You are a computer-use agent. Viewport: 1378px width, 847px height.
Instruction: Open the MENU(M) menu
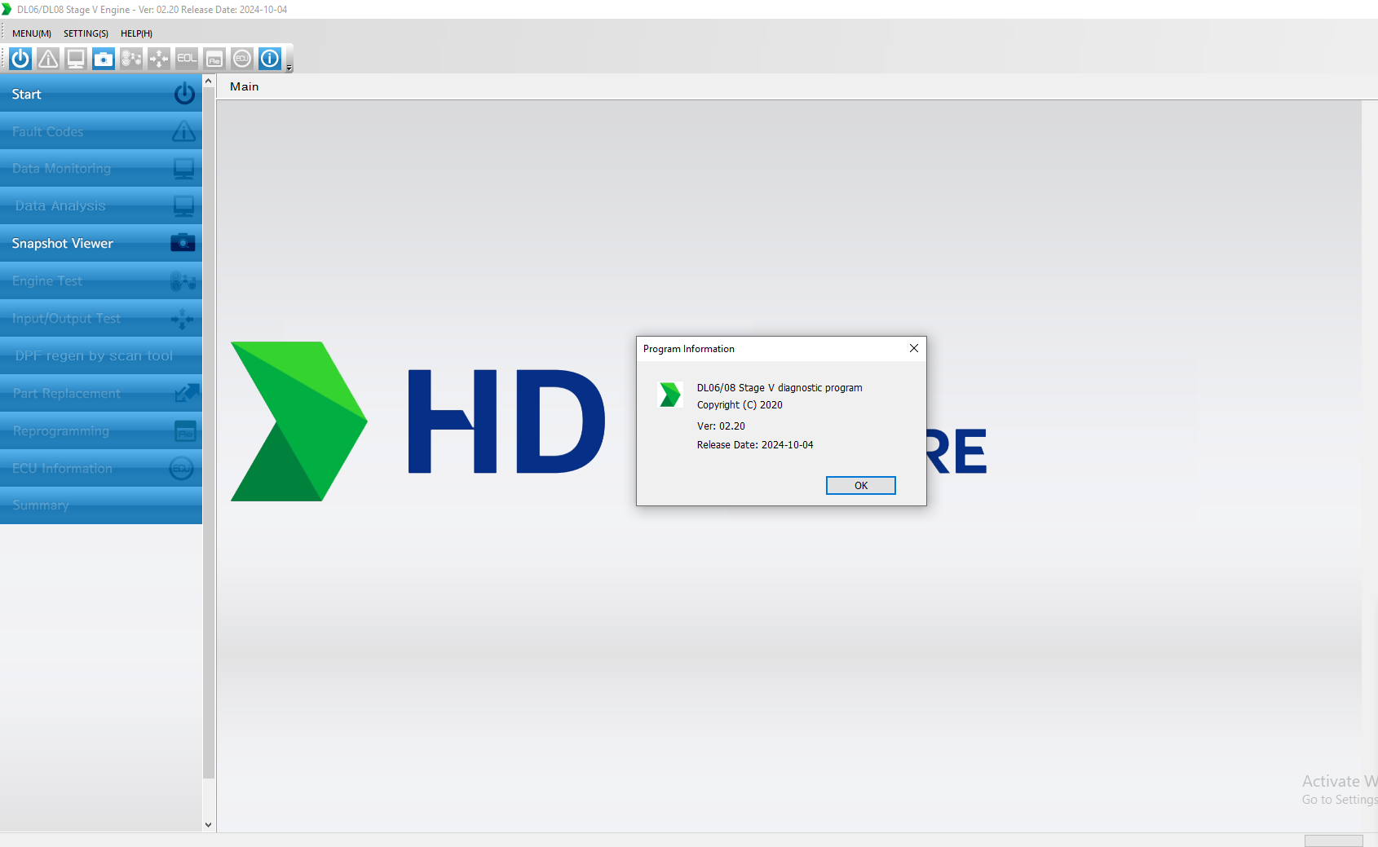pos(32,33)
